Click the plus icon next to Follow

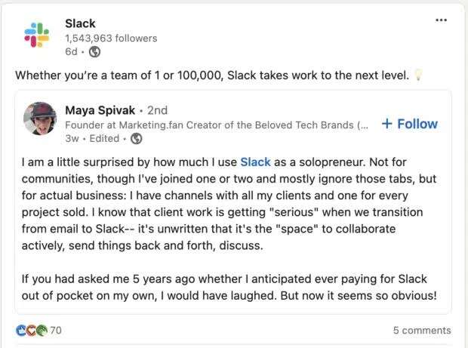pos(386,124)
